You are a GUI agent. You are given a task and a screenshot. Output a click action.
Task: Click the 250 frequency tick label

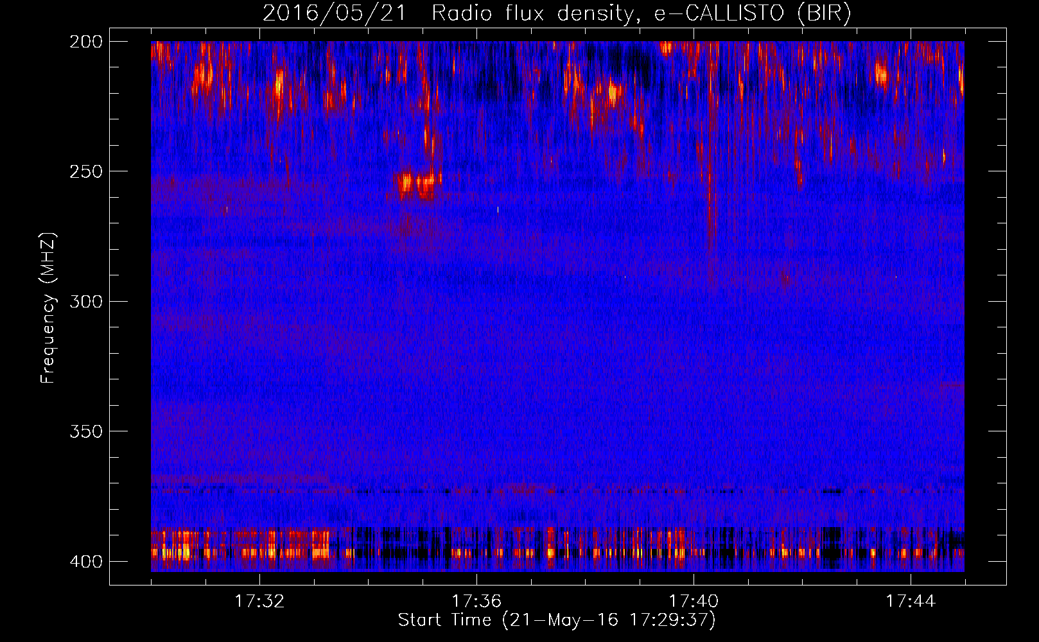[86, 171]
